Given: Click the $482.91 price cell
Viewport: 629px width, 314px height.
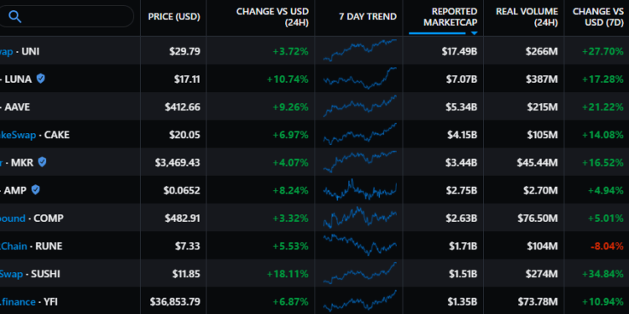Looking at the screenshot, I should pyautogui.click(x=182, y=219).
